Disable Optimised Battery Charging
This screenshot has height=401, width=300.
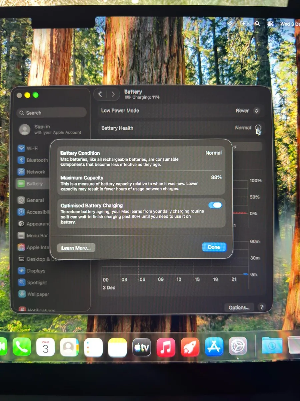pos(215,205)
